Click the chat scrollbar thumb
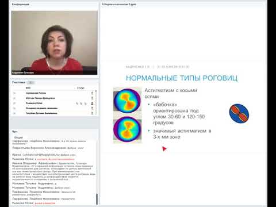This screenshot has height=207, width=276. pos(97,199)
